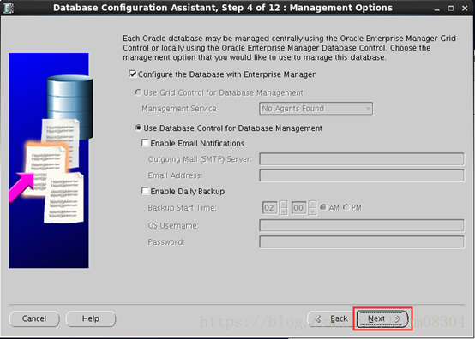The image size is (475, 339).
Task: Proceed with the Next button
Action: [x=382, y=318]
